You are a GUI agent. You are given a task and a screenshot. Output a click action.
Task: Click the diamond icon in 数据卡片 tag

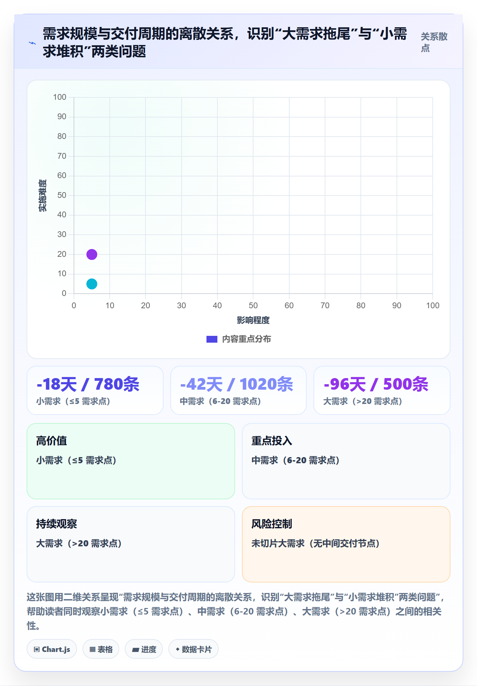(178, 649)
